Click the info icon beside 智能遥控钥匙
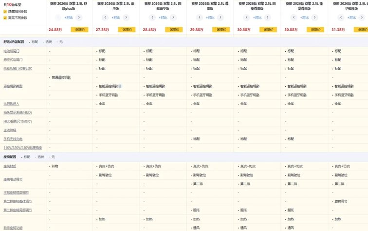The height and width of the screenshot is (231, 368). coord(120,86)
